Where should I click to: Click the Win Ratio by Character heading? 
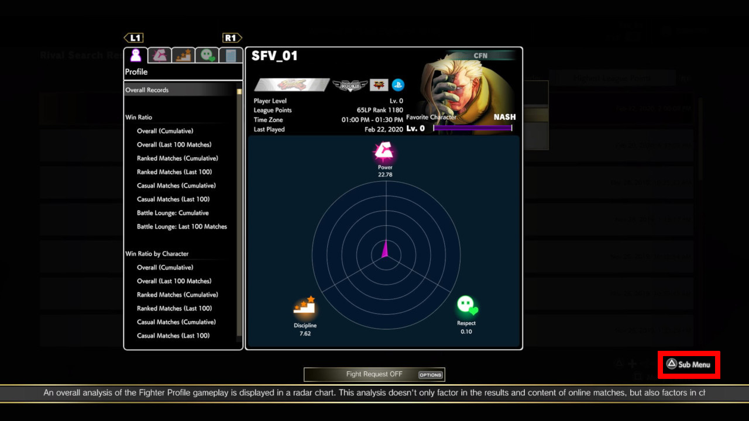157,254
